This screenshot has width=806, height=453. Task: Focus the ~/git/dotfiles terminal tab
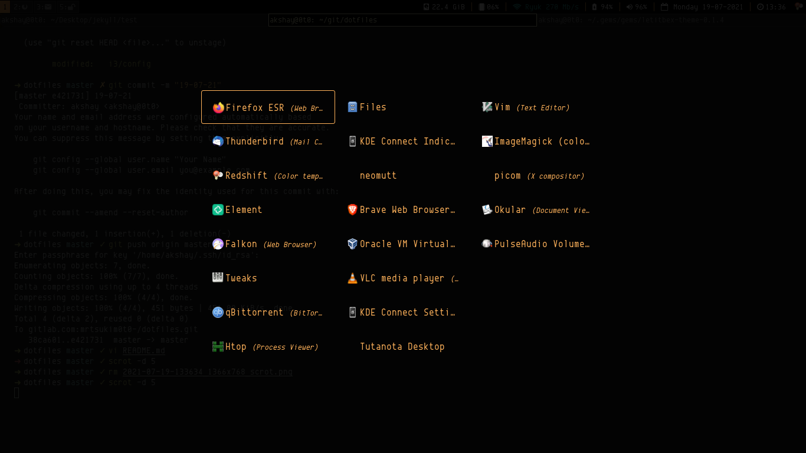(402, 20)
